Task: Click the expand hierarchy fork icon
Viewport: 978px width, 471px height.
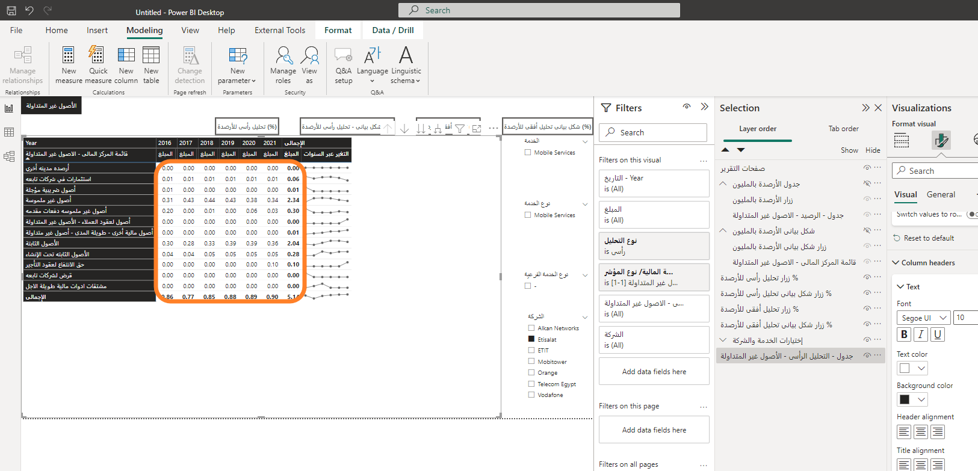Action: tap(438, 129)
